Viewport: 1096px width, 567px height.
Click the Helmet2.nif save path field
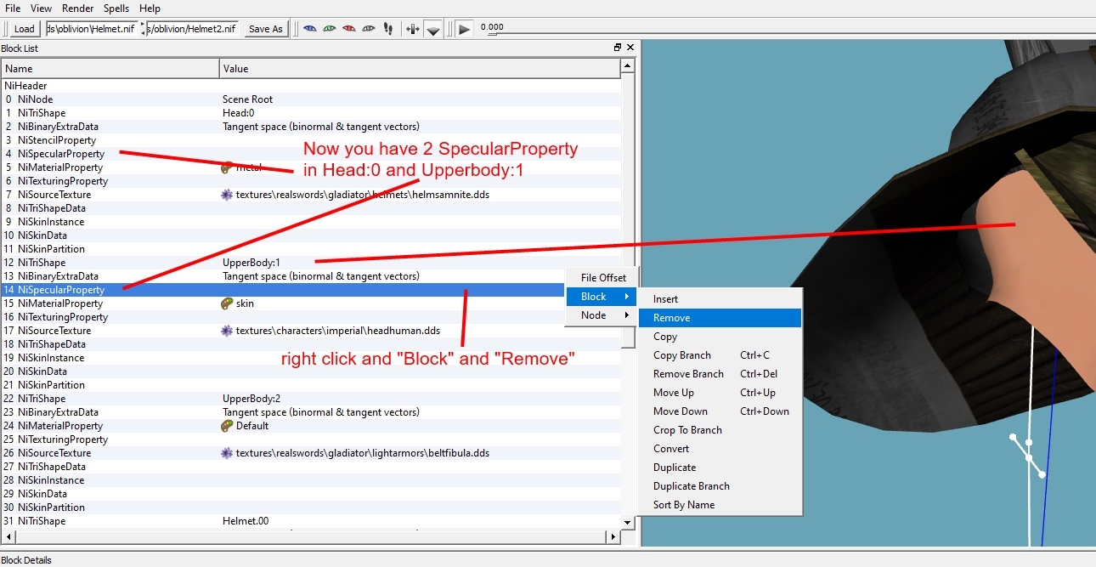coord(193,29)
